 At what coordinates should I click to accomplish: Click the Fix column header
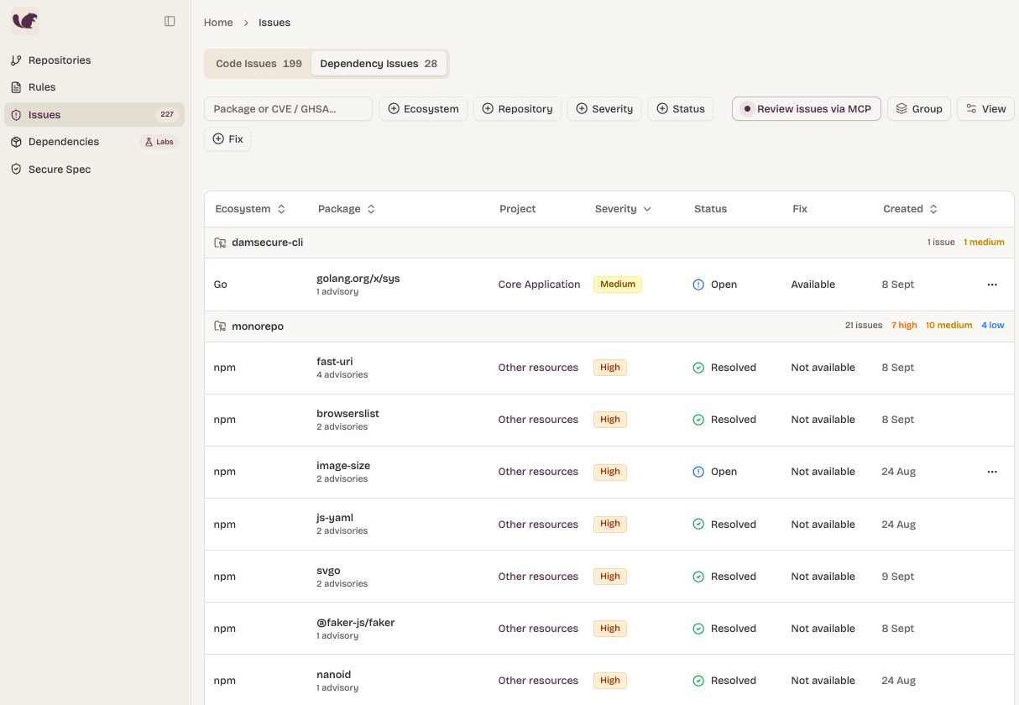click(800, 209)
